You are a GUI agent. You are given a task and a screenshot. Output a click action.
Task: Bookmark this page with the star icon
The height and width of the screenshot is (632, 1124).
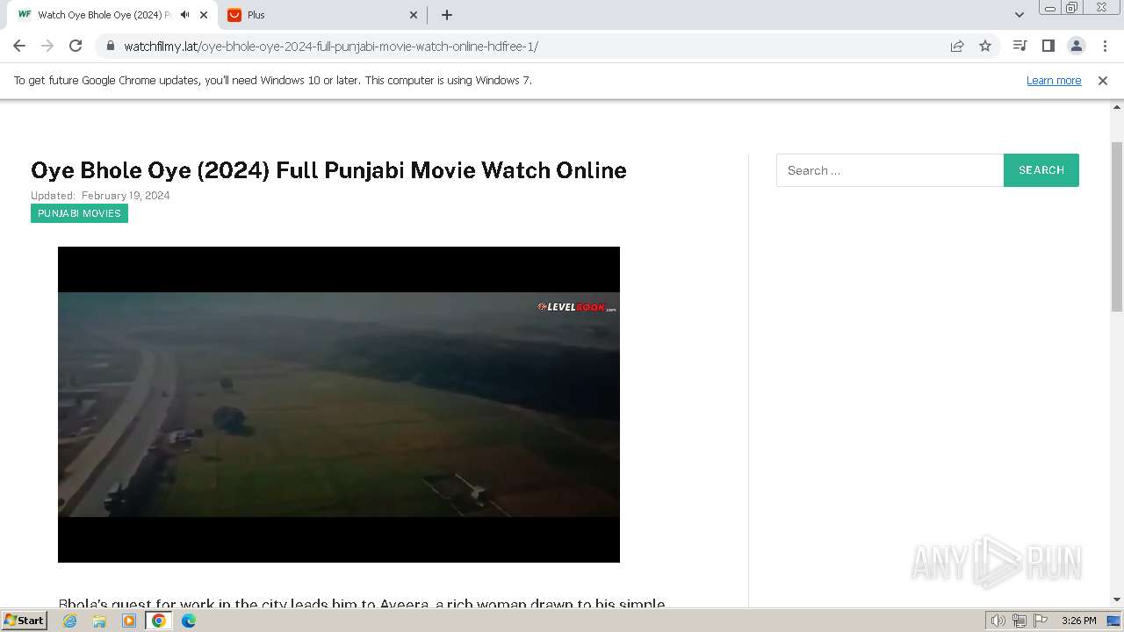[985, 46]
